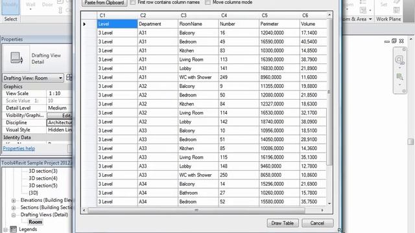The height and width of the screenshot is (233, 415).
Task: Collapse the Legends tree node
Action: tap(5, 230)
